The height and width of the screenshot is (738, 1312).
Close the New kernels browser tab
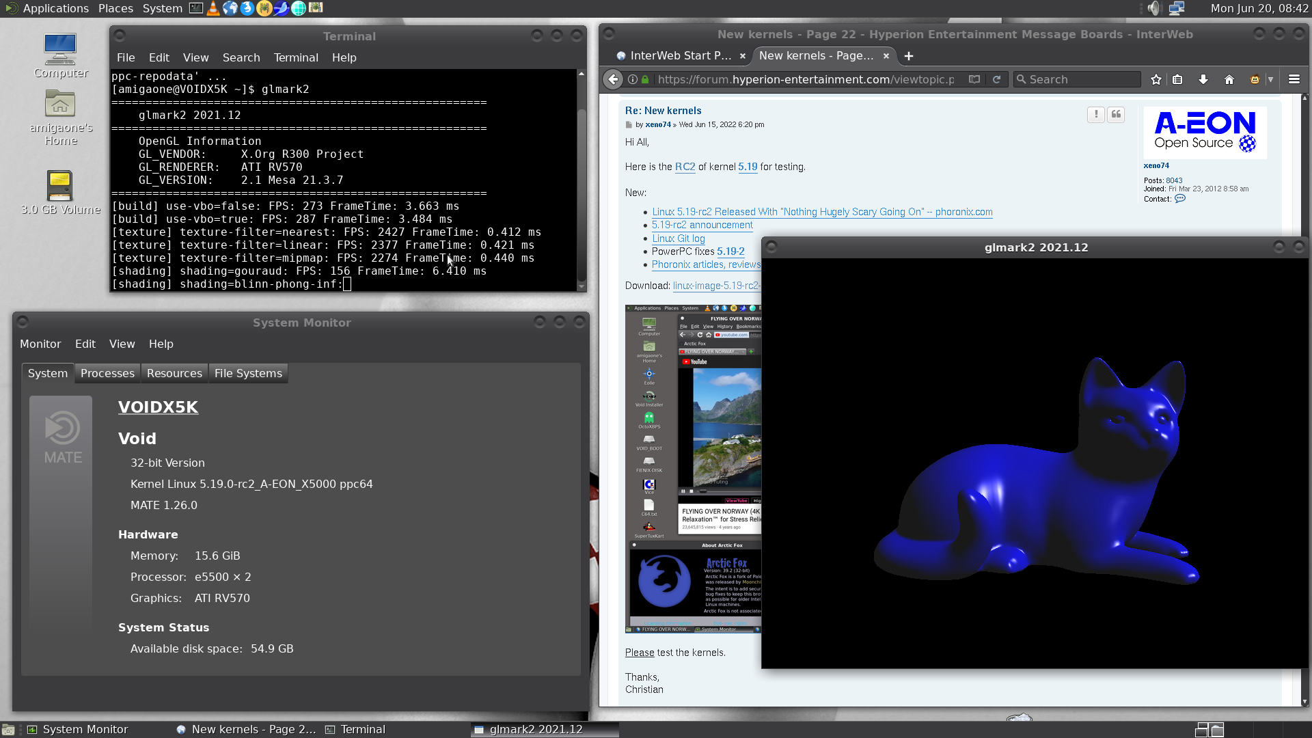[x=886, y=56]
